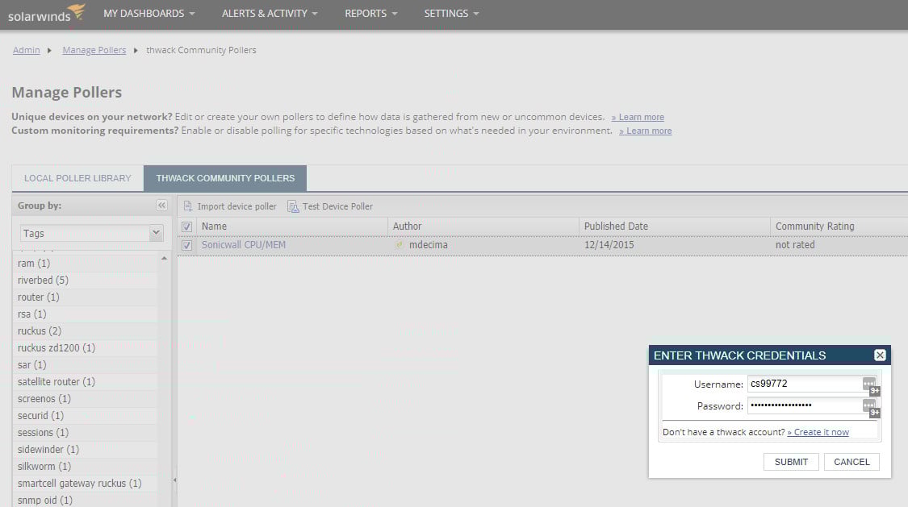Go to Admin breadcrumb link

27,50
